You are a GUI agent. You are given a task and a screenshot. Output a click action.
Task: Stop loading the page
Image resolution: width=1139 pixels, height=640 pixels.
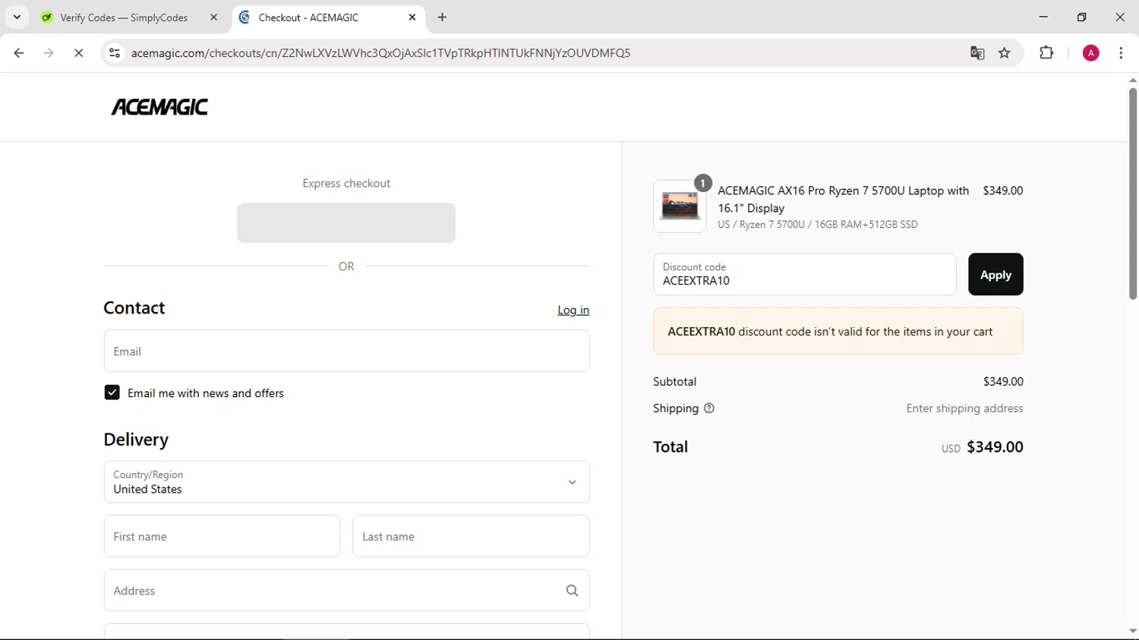78,53
